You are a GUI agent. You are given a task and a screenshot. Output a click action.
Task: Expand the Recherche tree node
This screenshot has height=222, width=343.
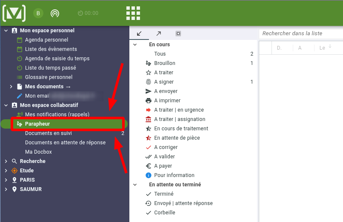coord(6,161)
